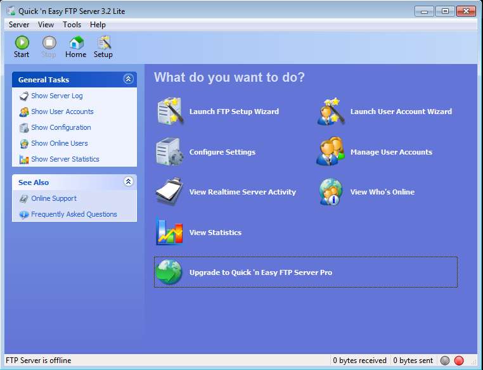Image resolution: width=483 pixels, height=370 pixels.
Task: Click the View Who's Online globe icon
Action: (x=331, y=192)
